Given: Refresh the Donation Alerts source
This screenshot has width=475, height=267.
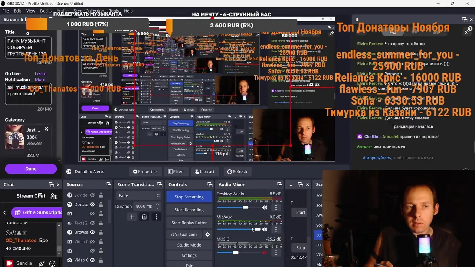Looking at the screenshot, I should (x=237, y=171).
